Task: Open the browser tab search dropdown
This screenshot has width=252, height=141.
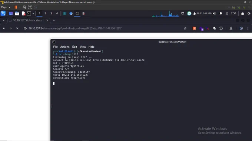Action: point(4,20)
